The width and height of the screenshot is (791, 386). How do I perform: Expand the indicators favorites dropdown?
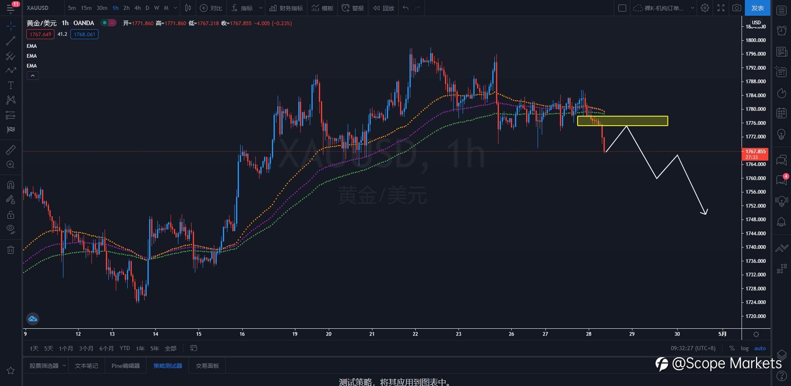coord(260,8)
